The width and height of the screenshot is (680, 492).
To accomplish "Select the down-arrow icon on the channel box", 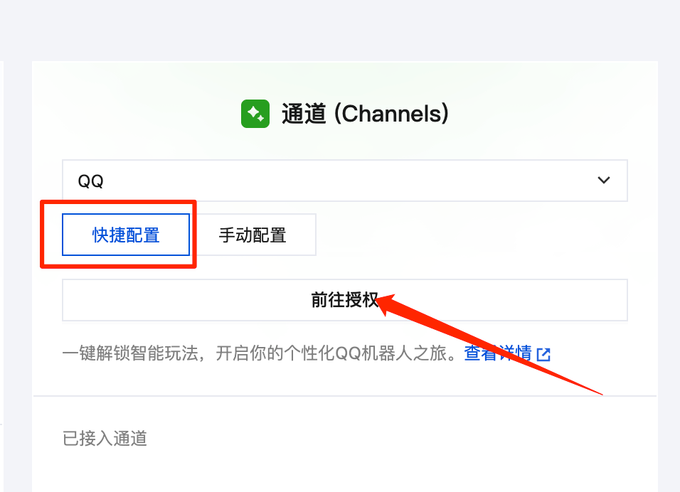I will click(603, 181).
